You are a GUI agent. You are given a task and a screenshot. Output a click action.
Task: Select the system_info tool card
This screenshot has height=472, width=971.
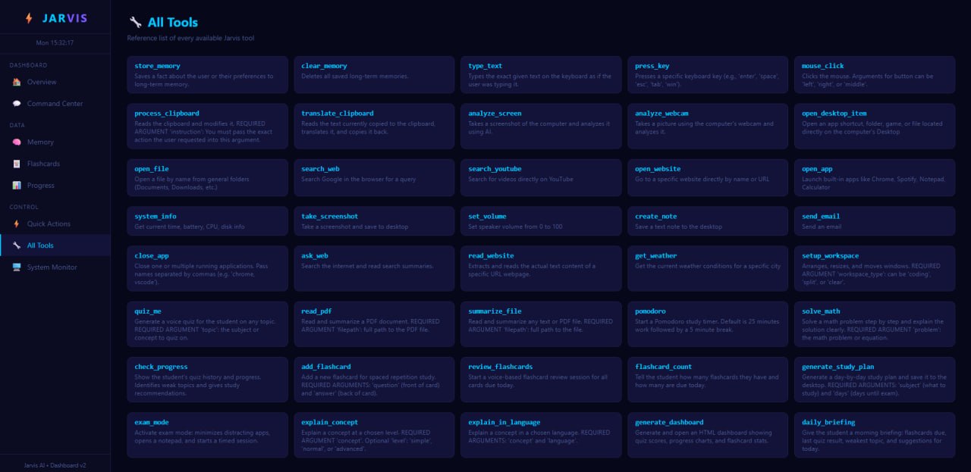coord(208,221)
